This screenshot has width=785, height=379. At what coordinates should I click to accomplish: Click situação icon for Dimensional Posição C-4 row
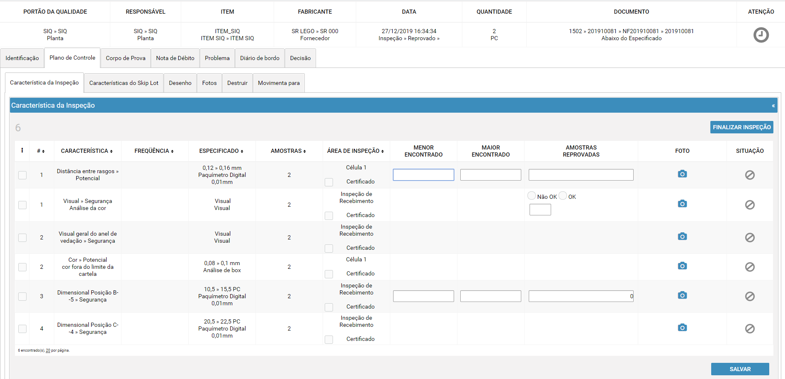click(750, 329)
